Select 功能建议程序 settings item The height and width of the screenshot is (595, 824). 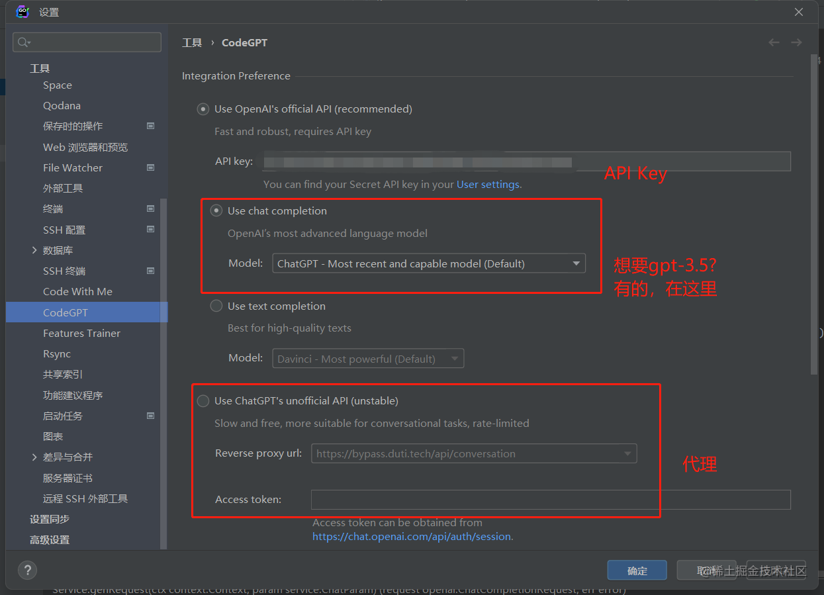tap(73, 395)
